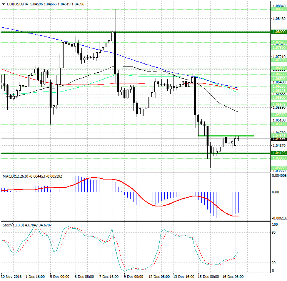Click the 13 Dec 16:00 time label
The height and width of the screenshot is (281, 287).
pos(184,276)
